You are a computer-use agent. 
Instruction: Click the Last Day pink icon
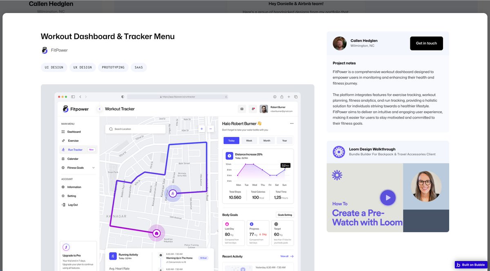pyautogui.click(x=227, y=224)
